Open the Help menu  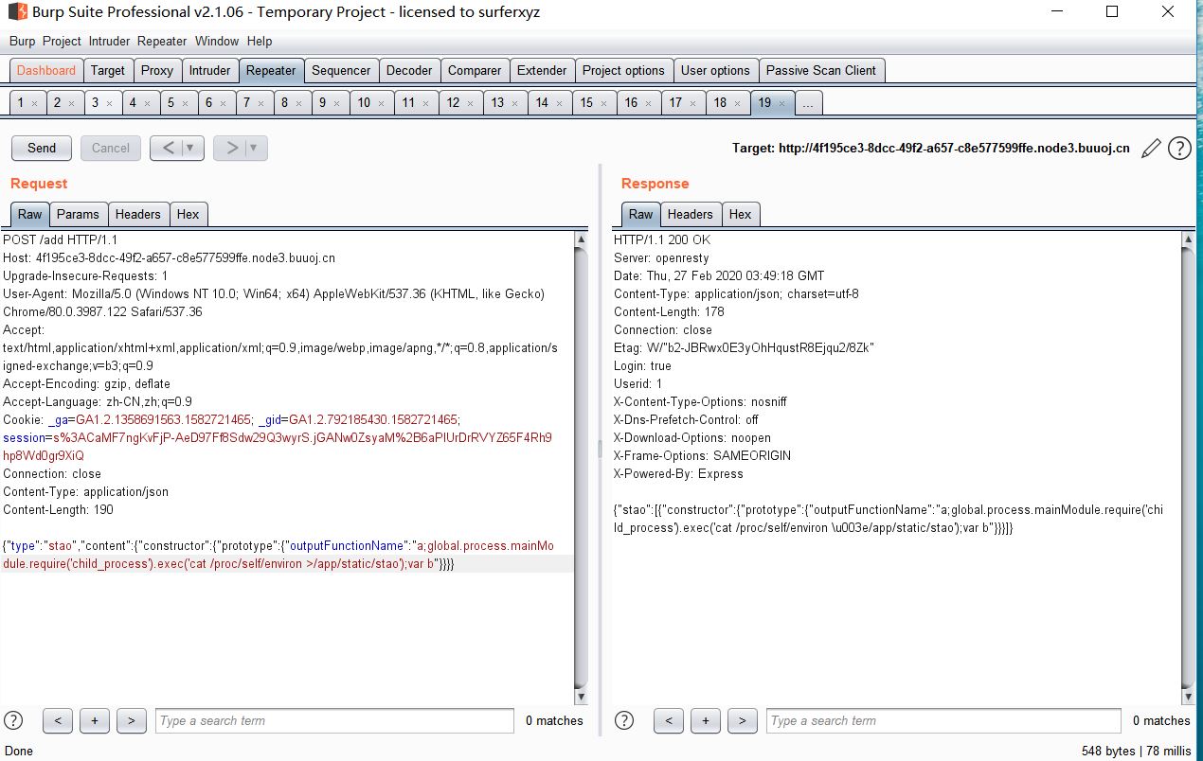260,41
